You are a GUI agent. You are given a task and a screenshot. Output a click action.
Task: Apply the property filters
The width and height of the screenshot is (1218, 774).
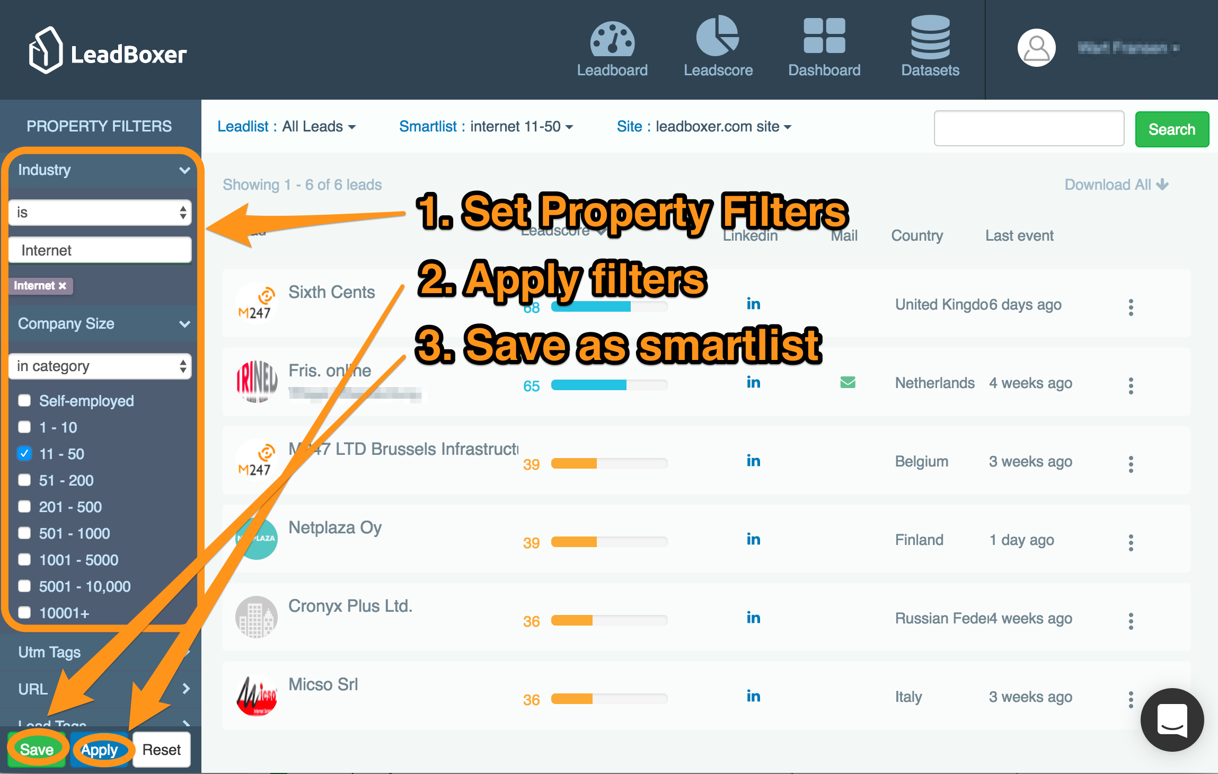coord(100,750)
